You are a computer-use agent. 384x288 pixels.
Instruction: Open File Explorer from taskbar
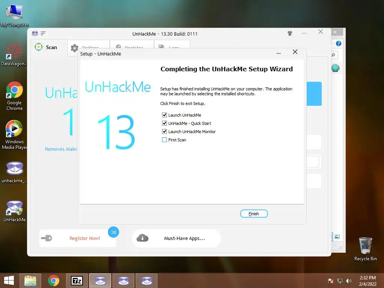(x=30, y=280)
